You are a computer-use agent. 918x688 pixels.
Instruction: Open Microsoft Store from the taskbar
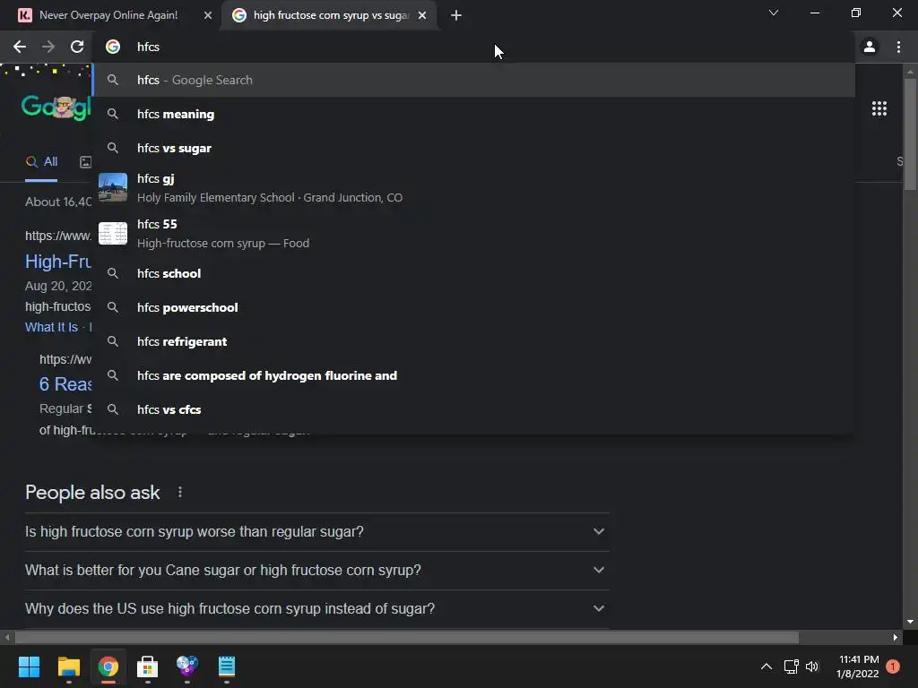[x=148, y=666]
